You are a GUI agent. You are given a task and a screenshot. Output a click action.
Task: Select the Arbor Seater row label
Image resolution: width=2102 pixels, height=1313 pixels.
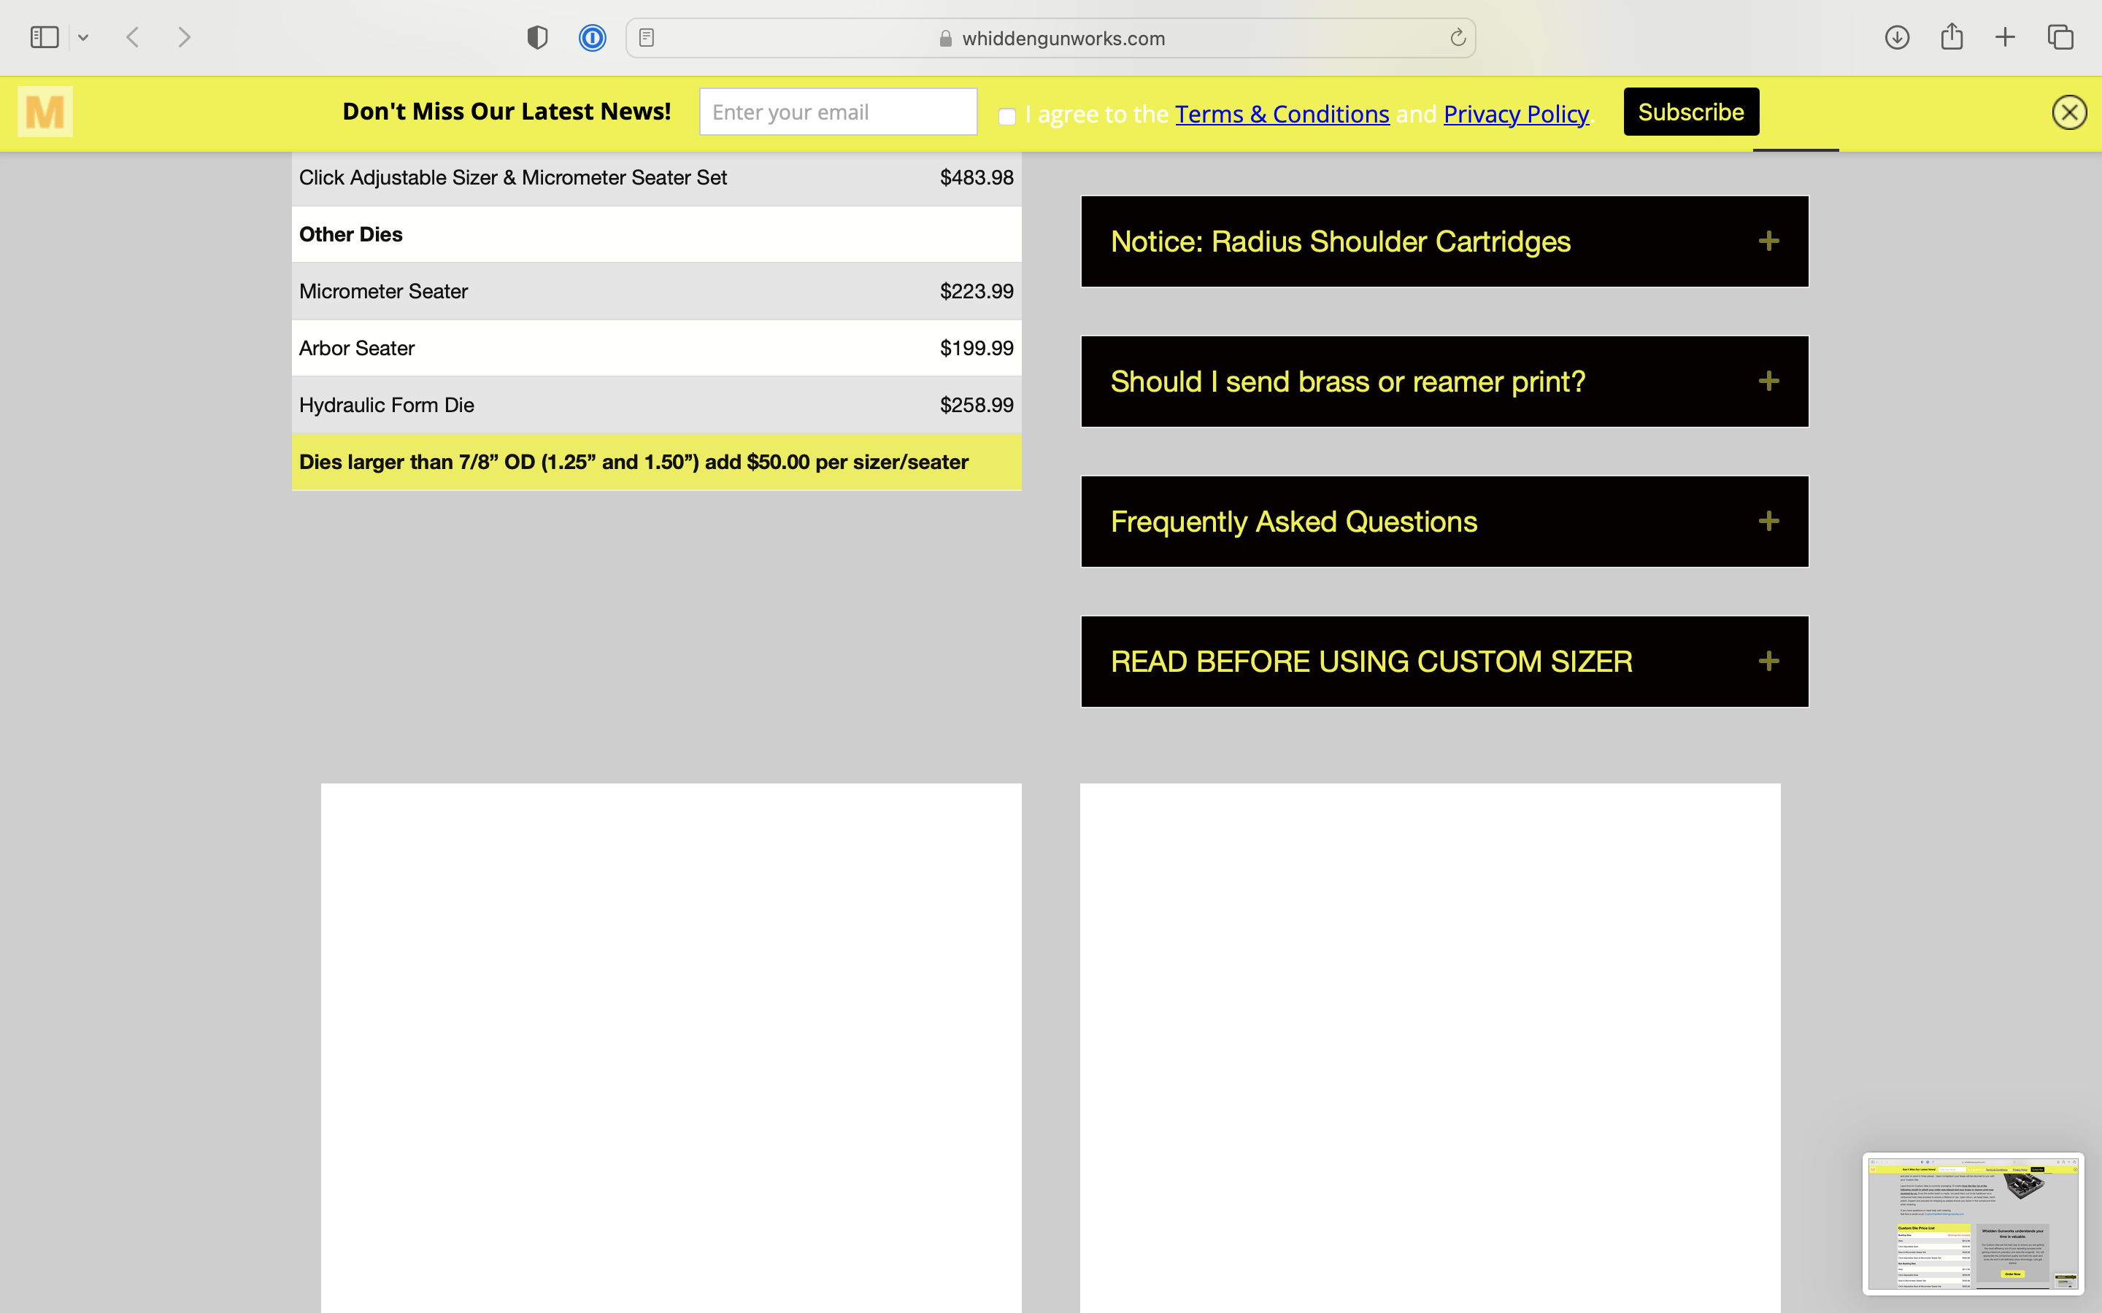coord(357,348)
